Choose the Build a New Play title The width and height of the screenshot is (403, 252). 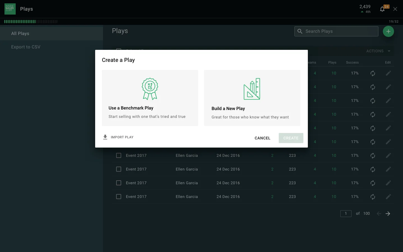click(228, 109)
